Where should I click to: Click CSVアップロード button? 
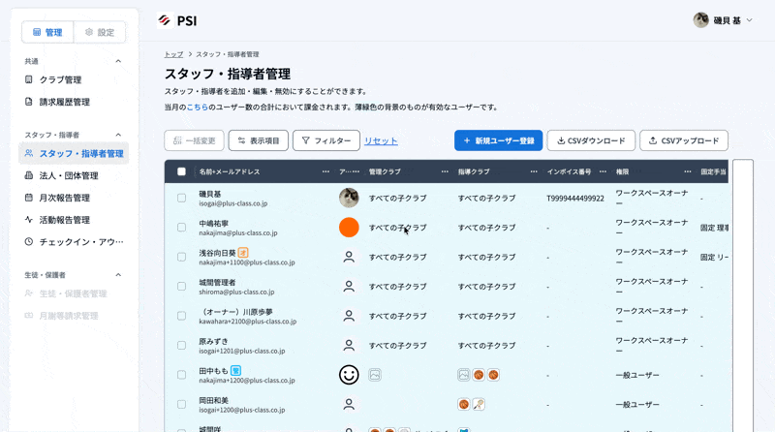pos(684,140)
